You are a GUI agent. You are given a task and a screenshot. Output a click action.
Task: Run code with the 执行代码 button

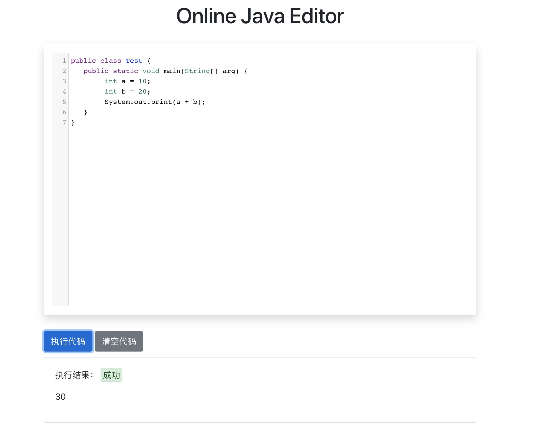[68, 341]
